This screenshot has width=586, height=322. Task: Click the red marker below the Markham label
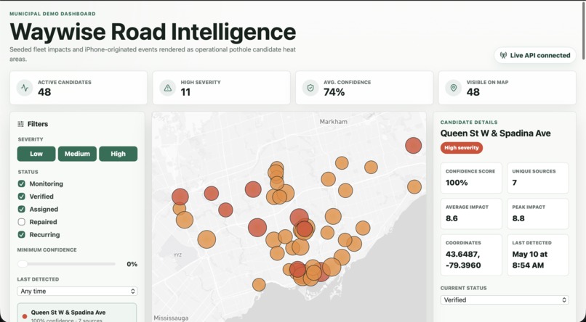pyautogui.click(x=414, y=145)
